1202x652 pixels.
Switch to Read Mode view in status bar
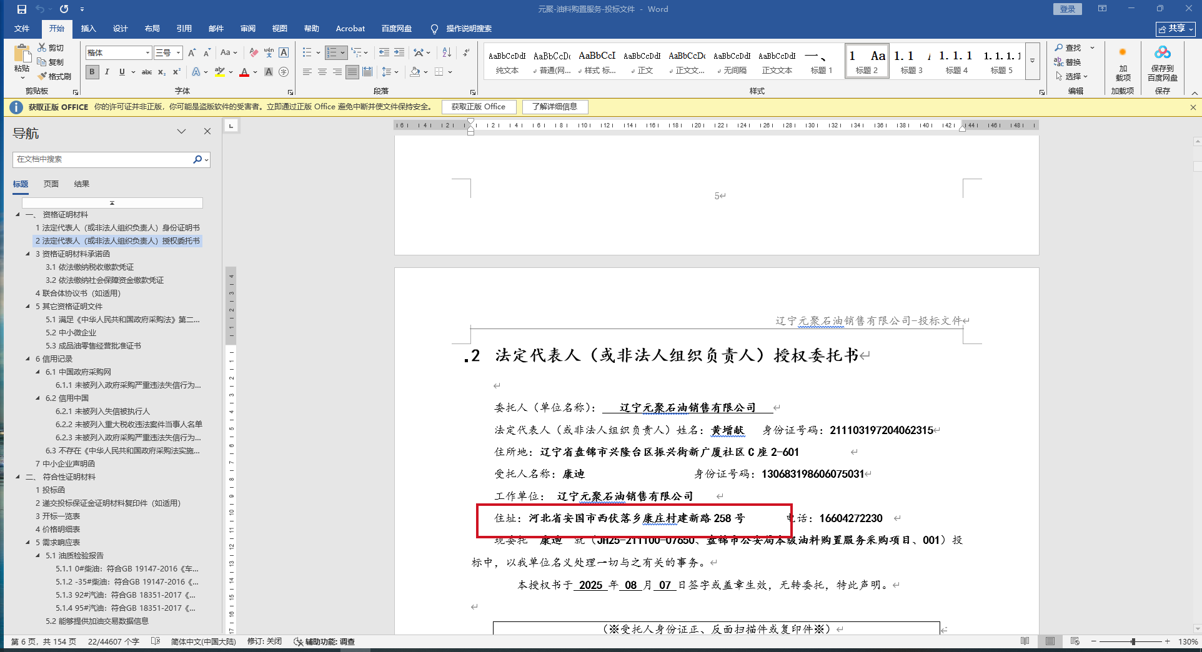pos(1025,641)
